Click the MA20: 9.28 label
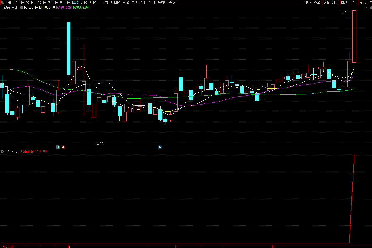 tap(64, 8)
